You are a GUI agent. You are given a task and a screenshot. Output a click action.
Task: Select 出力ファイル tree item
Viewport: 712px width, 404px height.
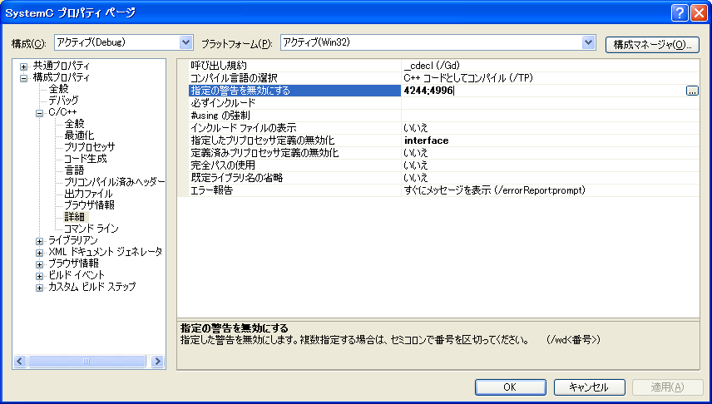click(88, 194)
